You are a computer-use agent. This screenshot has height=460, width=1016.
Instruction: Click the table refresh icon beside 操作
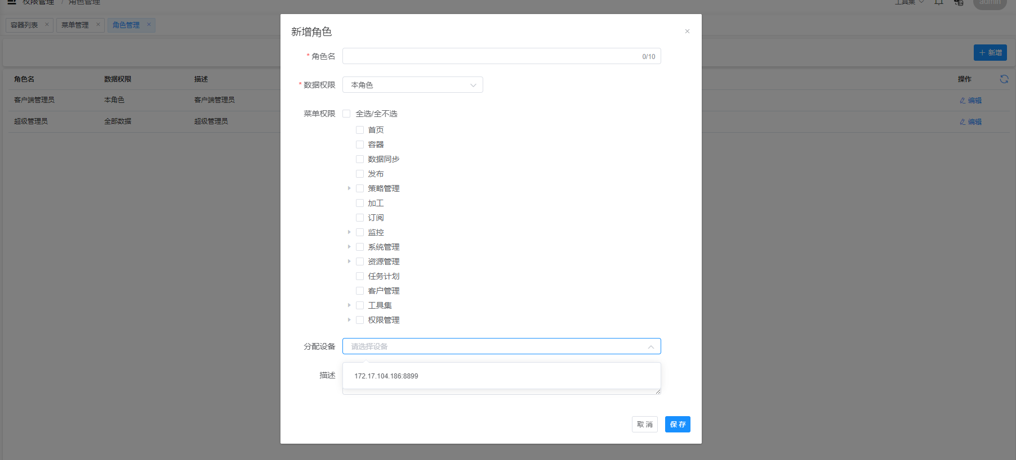coord(1004,79)
